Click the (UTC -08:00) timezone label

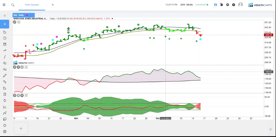[187, 5]
